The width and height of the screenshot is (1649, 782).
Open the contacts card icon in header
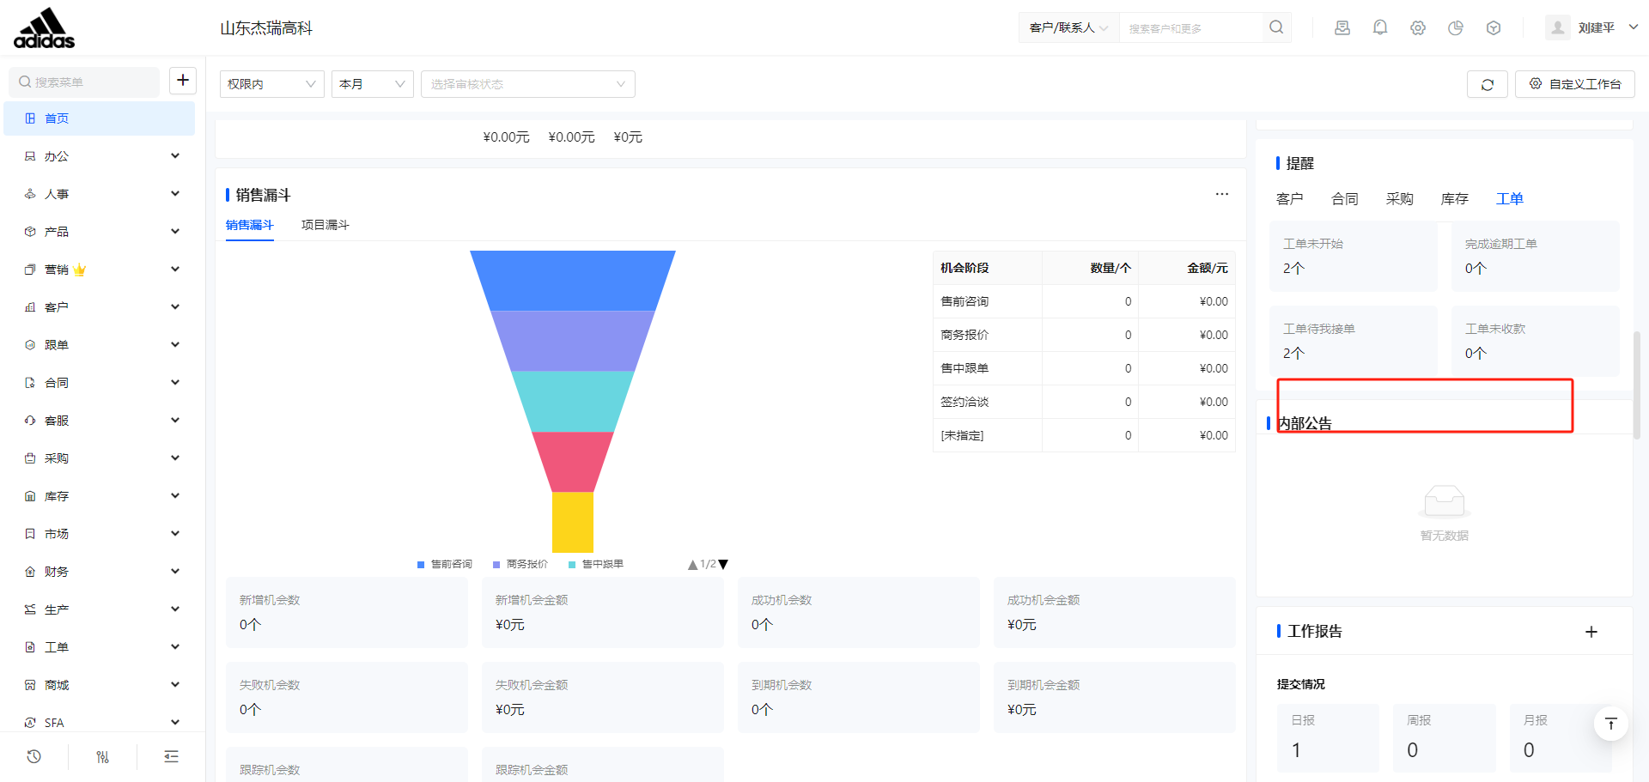[1342, 27]
